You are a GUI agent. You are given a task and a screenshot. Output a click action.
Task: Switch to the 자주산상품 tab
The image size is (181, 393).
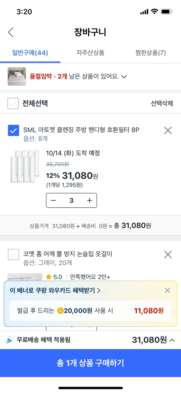[x=90, y=53]
